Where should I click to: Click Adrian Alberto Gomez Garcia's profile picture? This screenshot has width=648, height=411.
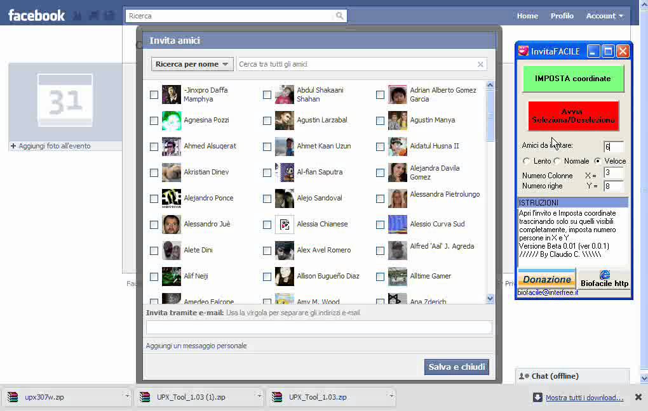click(398, 95)
